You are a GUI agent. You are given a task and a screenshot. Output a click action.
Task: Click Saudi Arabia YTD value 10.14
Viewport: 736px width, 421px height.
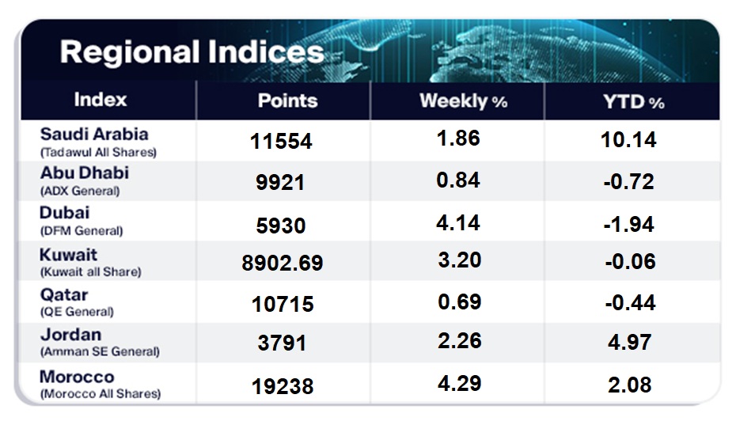click(x=628, y=141)
